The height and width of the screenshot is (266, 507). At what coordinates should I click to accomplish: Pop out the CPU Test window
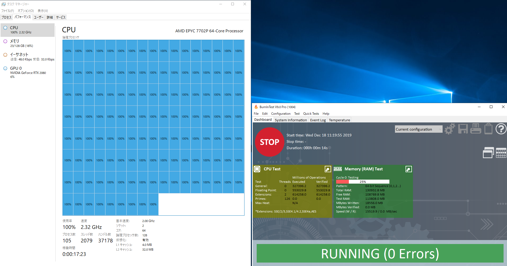[328, 169]
